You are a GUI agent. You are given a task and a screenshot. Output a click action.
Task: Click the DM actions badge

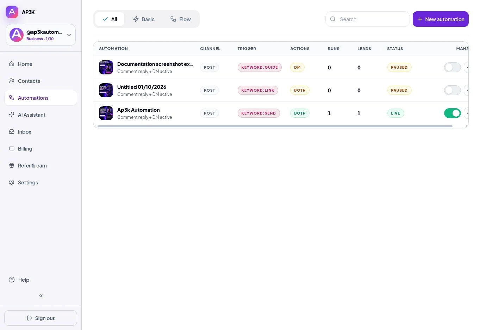point(297,67)
